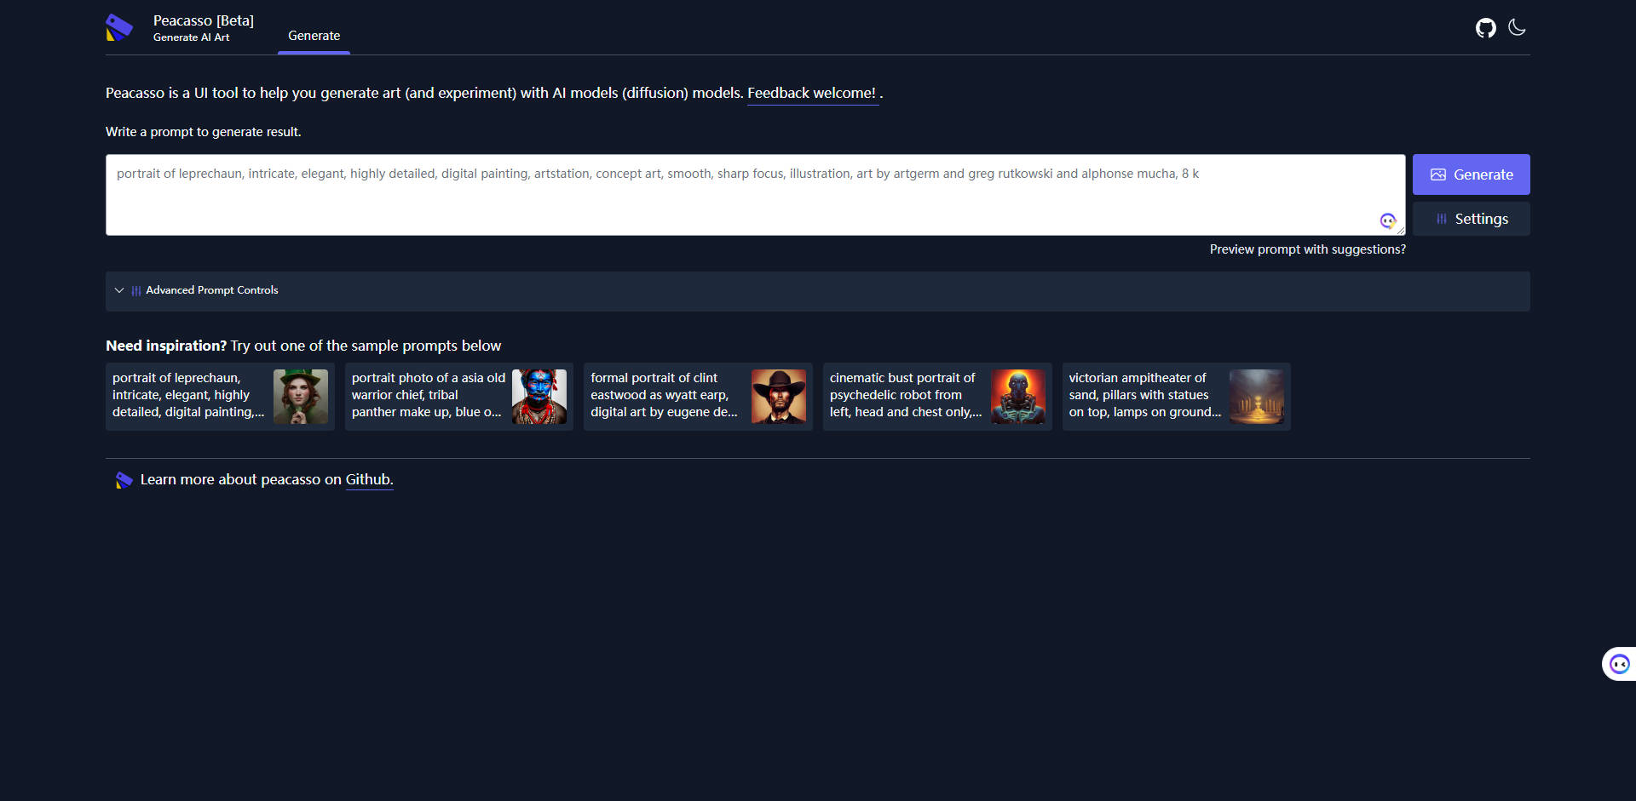Viewport: 1636px width, 801px height.
Task: Click the sliders icon beside Advanced Prompt Controls
Action: tap(136, 291)
